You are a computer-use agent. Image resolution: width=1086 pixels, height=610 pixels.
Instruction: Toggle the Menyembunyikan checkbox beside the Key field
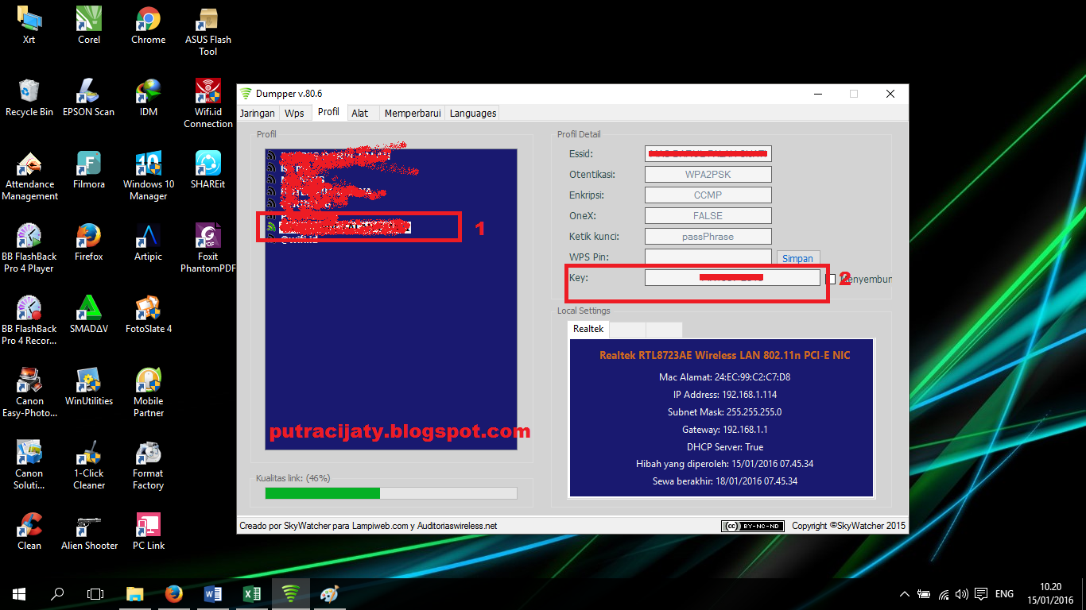tap(832, 279)
